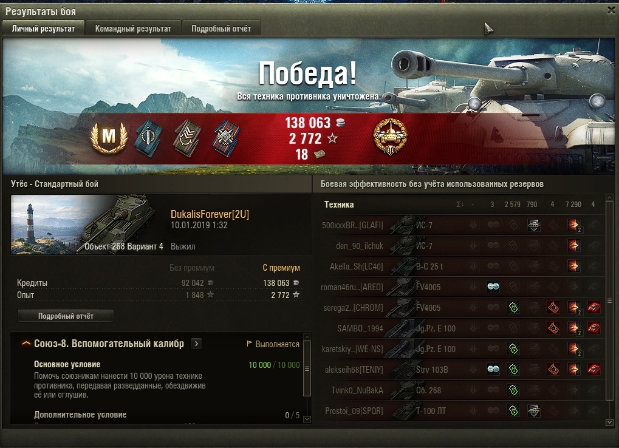Click the stun icon in 500xxxBR ИС-7 row
The width and height of the screenshot is (619, 448).
(x=534, y=225)
